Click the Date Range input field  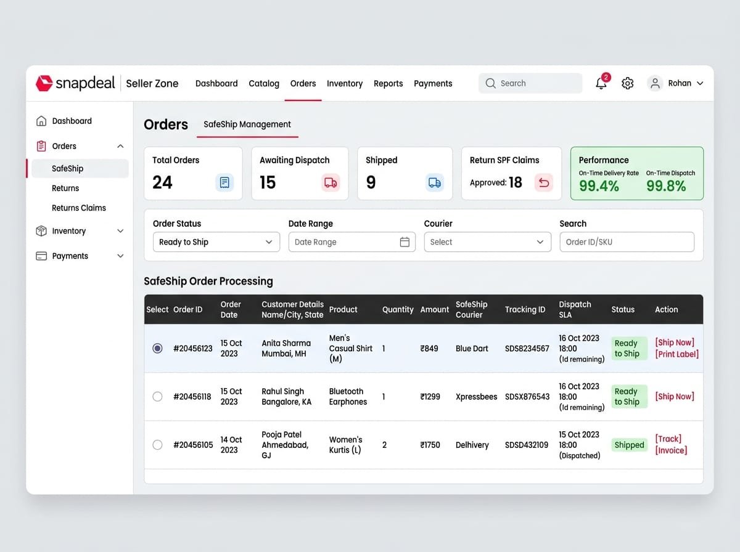[352, 242]
